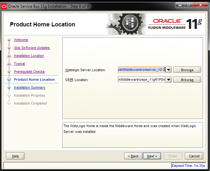Click the Oracle icon in title bar
Image resolution: width=210 pixels, height=171 pixels.
tap(4, 6)
